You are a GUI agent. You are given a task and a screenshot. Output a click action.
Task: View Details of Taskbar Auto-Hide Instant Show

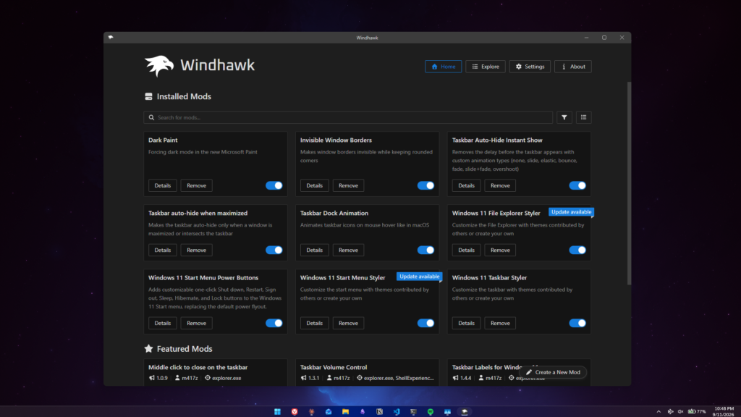(466, 185)
